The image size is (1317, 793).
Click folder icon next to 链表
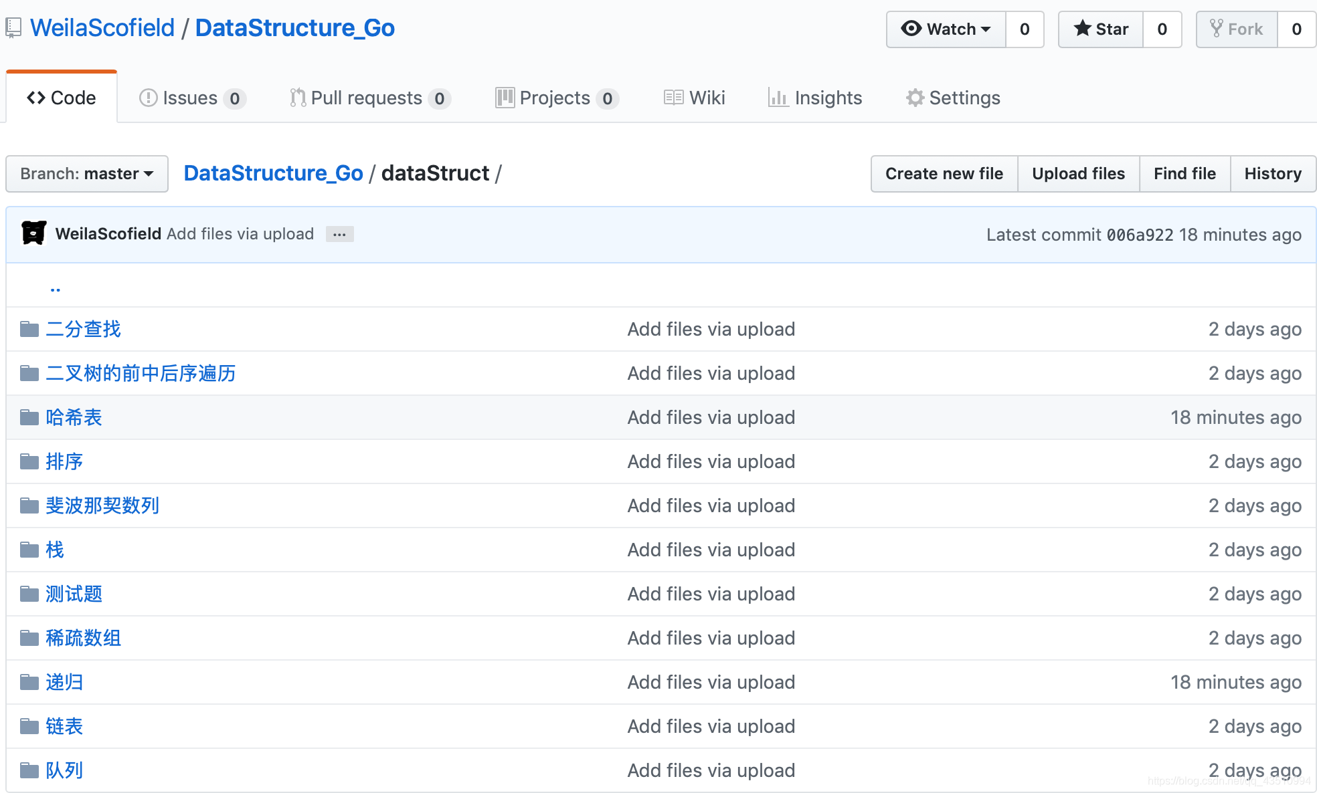point(29,726)
